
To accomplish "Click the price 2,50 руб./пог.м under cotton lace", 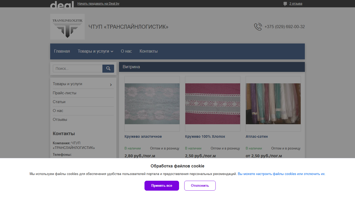I will [200, 156].
